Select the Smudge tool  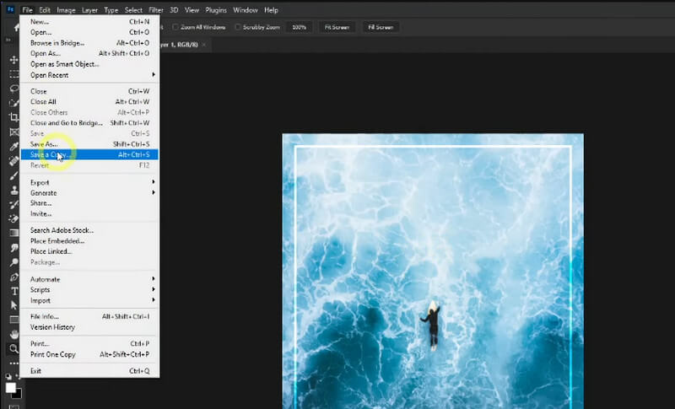coord(13,248)
